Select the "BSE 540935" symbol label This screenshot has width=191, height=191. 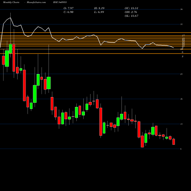(x=60, y=2)
